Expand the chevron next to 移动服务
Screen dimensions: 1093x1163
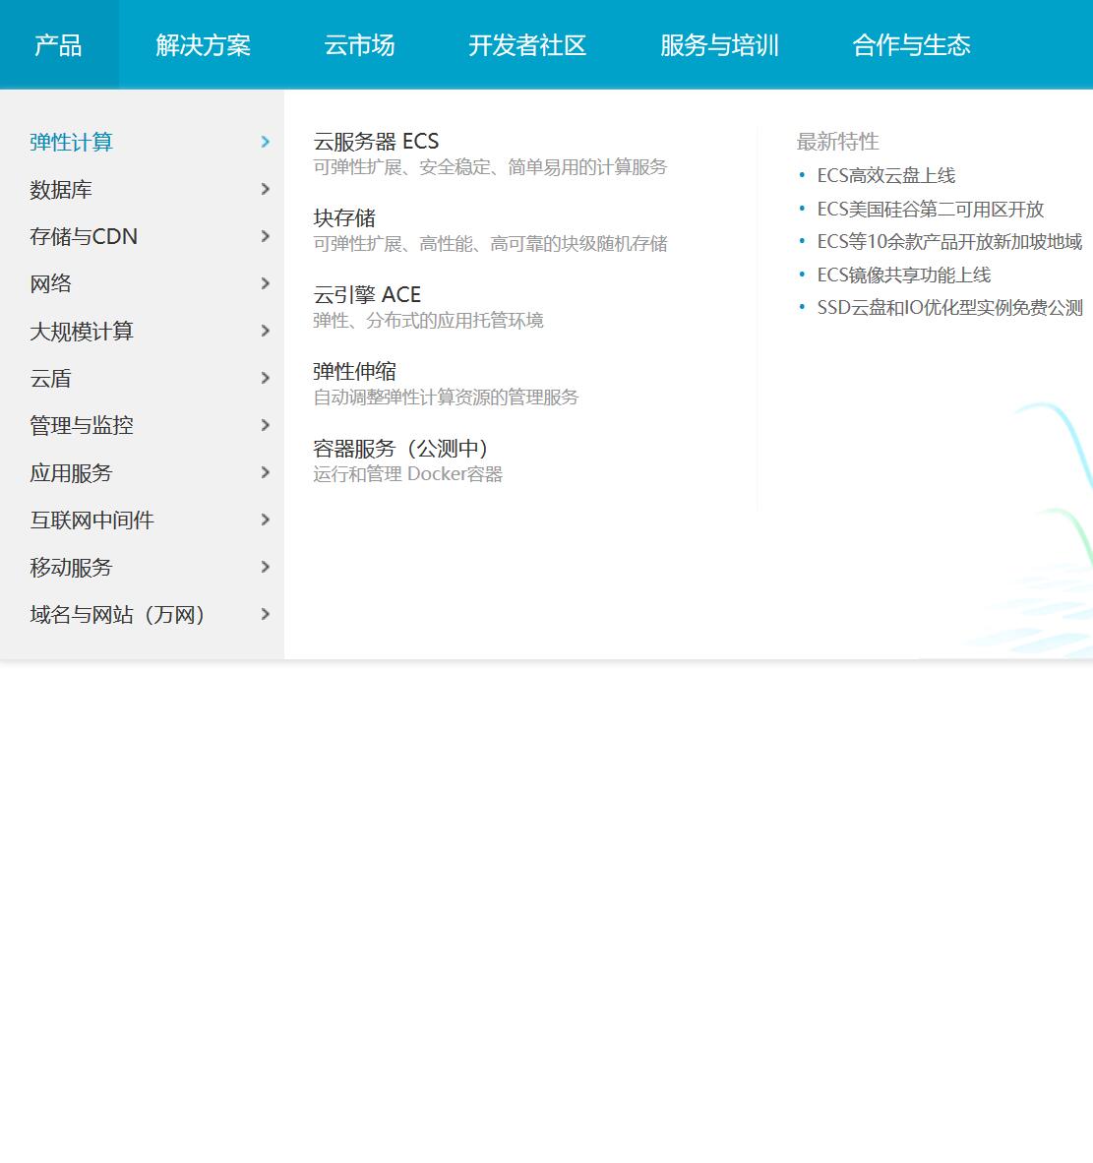pyautogui.click(x=266, y=568)
